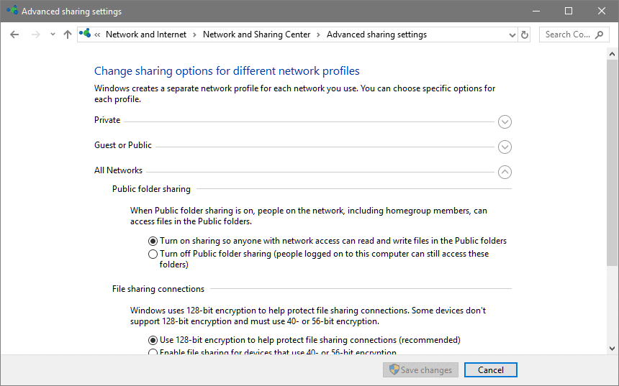This screenshot has height=386, width=619.
Task: Click the window icon in title bar
Action: [x=12, y=12]
